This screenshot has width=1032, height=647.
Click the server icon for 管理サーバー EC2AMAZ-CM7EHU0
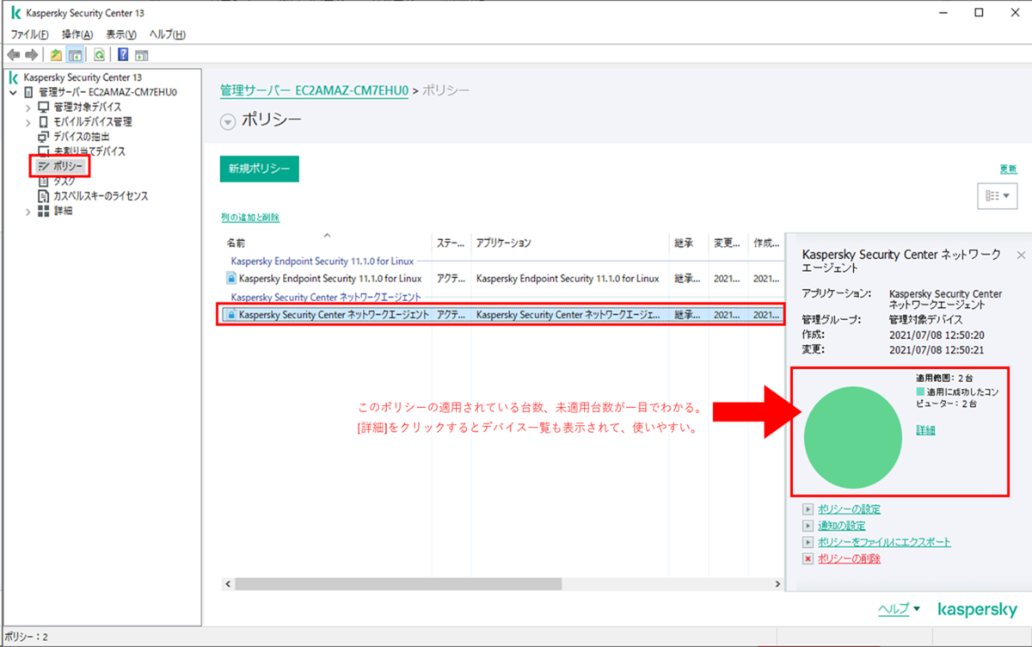pos(28,92)
